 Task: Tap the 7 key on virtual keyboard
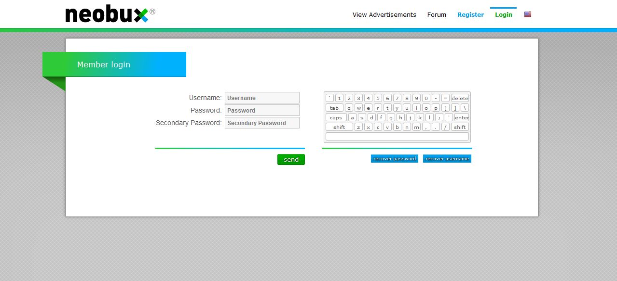(398, 98)
